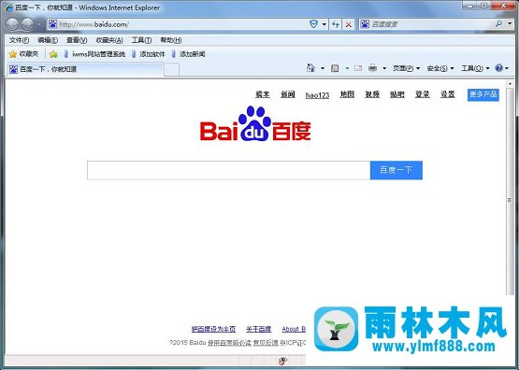Click the hao123 link
The width and height of the screenshot is (519, 370).
click(317, 95)
